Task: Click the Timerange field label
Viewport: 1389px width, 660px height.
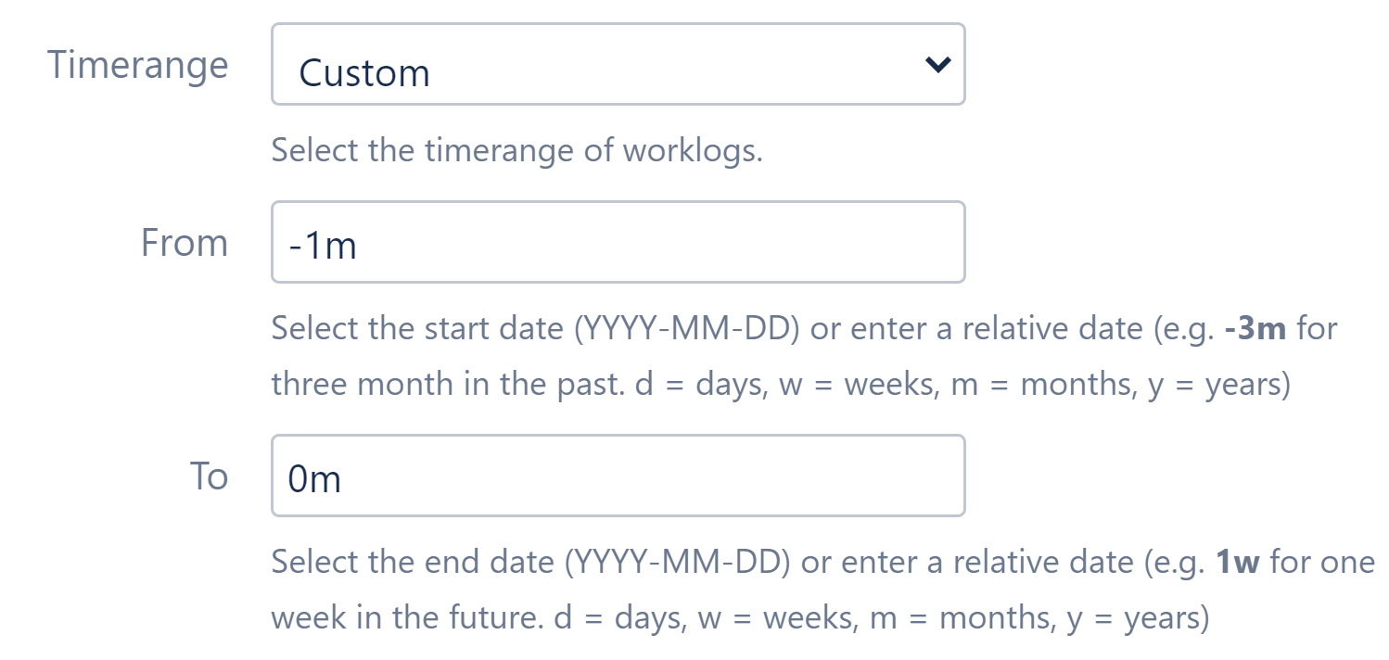Action: (x=137, y=64)
